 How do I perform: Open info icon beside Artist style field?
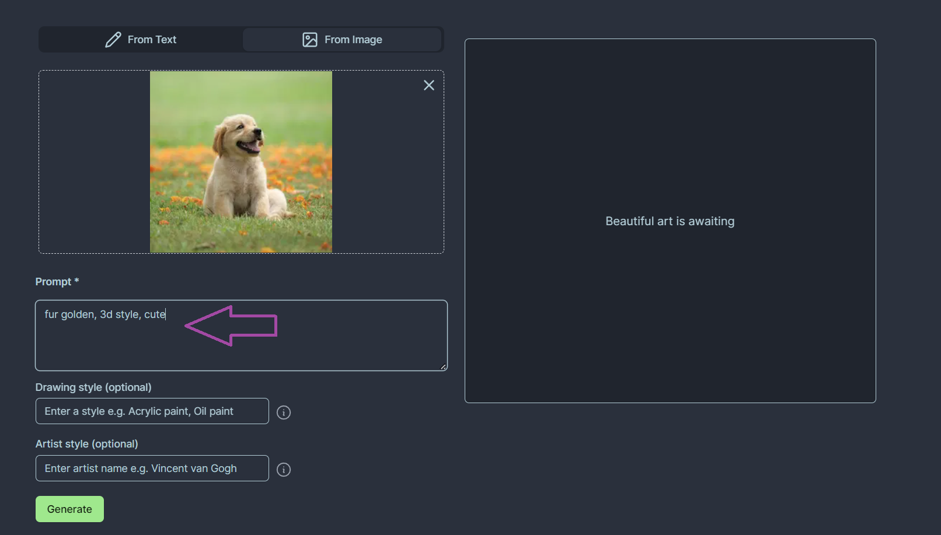click(284, 470)
